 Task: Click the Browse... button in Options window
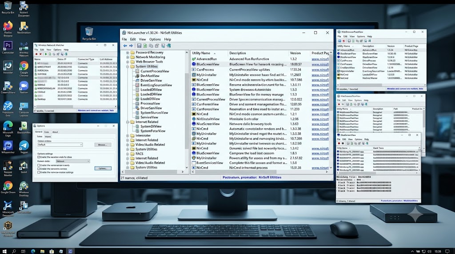pos(103,144)
